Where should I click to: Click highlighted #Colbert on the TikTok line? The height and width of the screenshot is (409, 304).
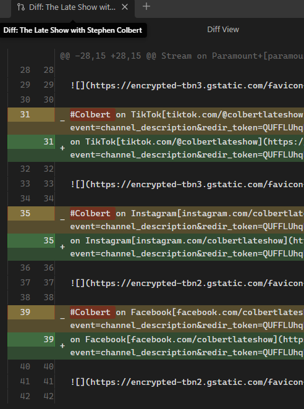93,114
